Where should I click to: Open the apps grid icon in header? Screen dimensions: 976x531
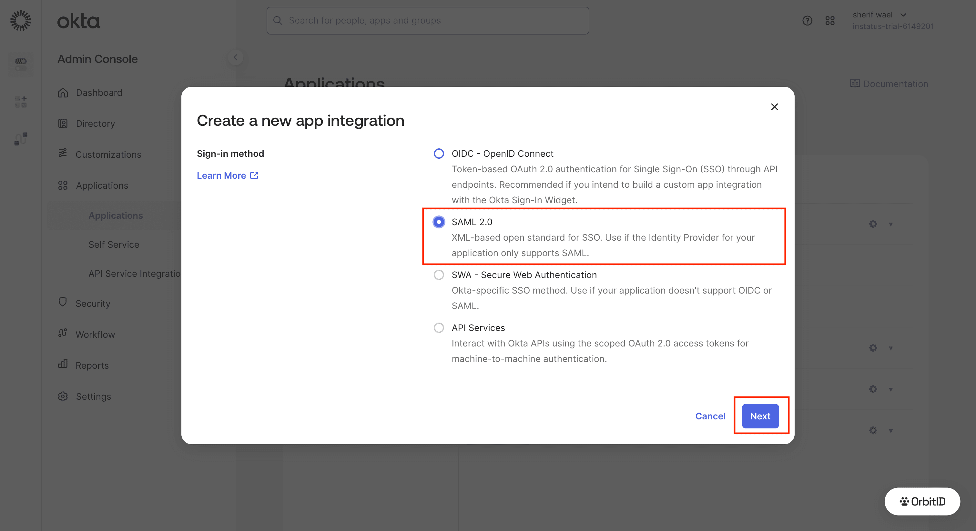830,20
